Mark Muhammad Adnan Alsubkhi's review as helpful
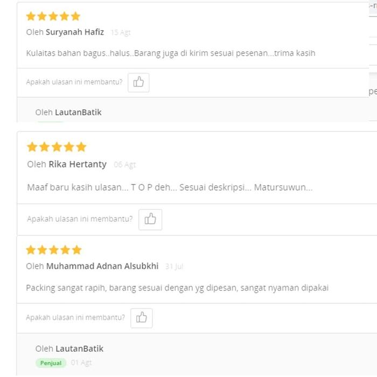The image size is (377, 377). 142,318
